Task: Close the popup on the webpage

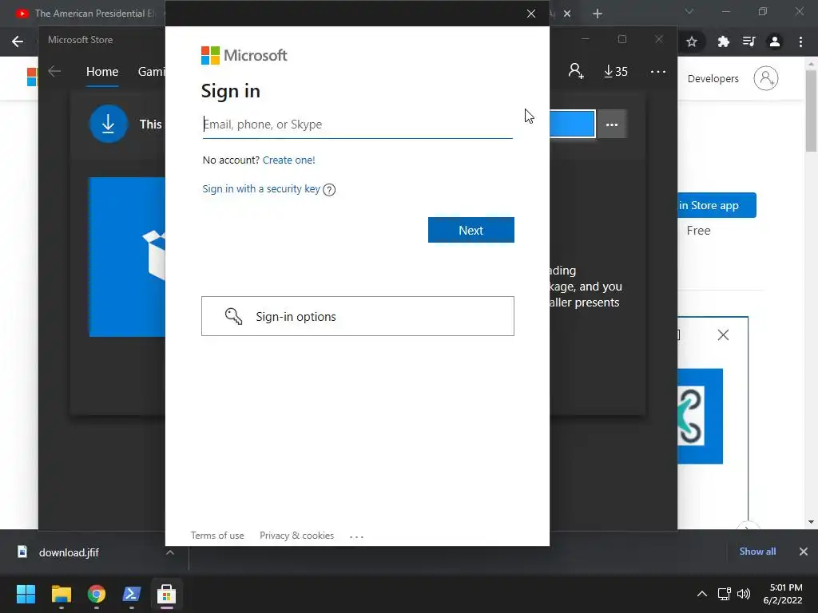Action: pyautogui.click(x=723, y=334)
